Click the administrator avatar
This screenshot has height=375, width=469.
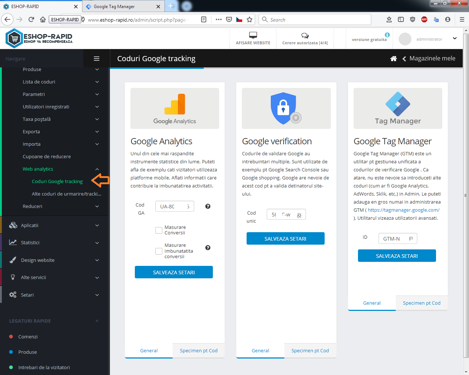pos(405,39)
